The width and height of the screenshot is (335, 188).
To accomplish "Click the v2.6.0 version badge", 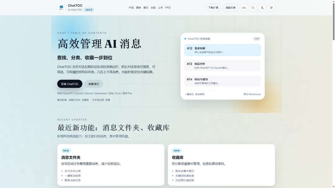I will (89, 10).
